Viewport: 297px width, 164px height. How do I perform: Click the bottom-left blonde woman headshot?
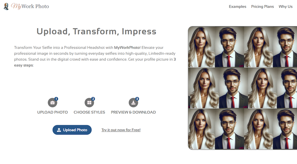(202, 129)
